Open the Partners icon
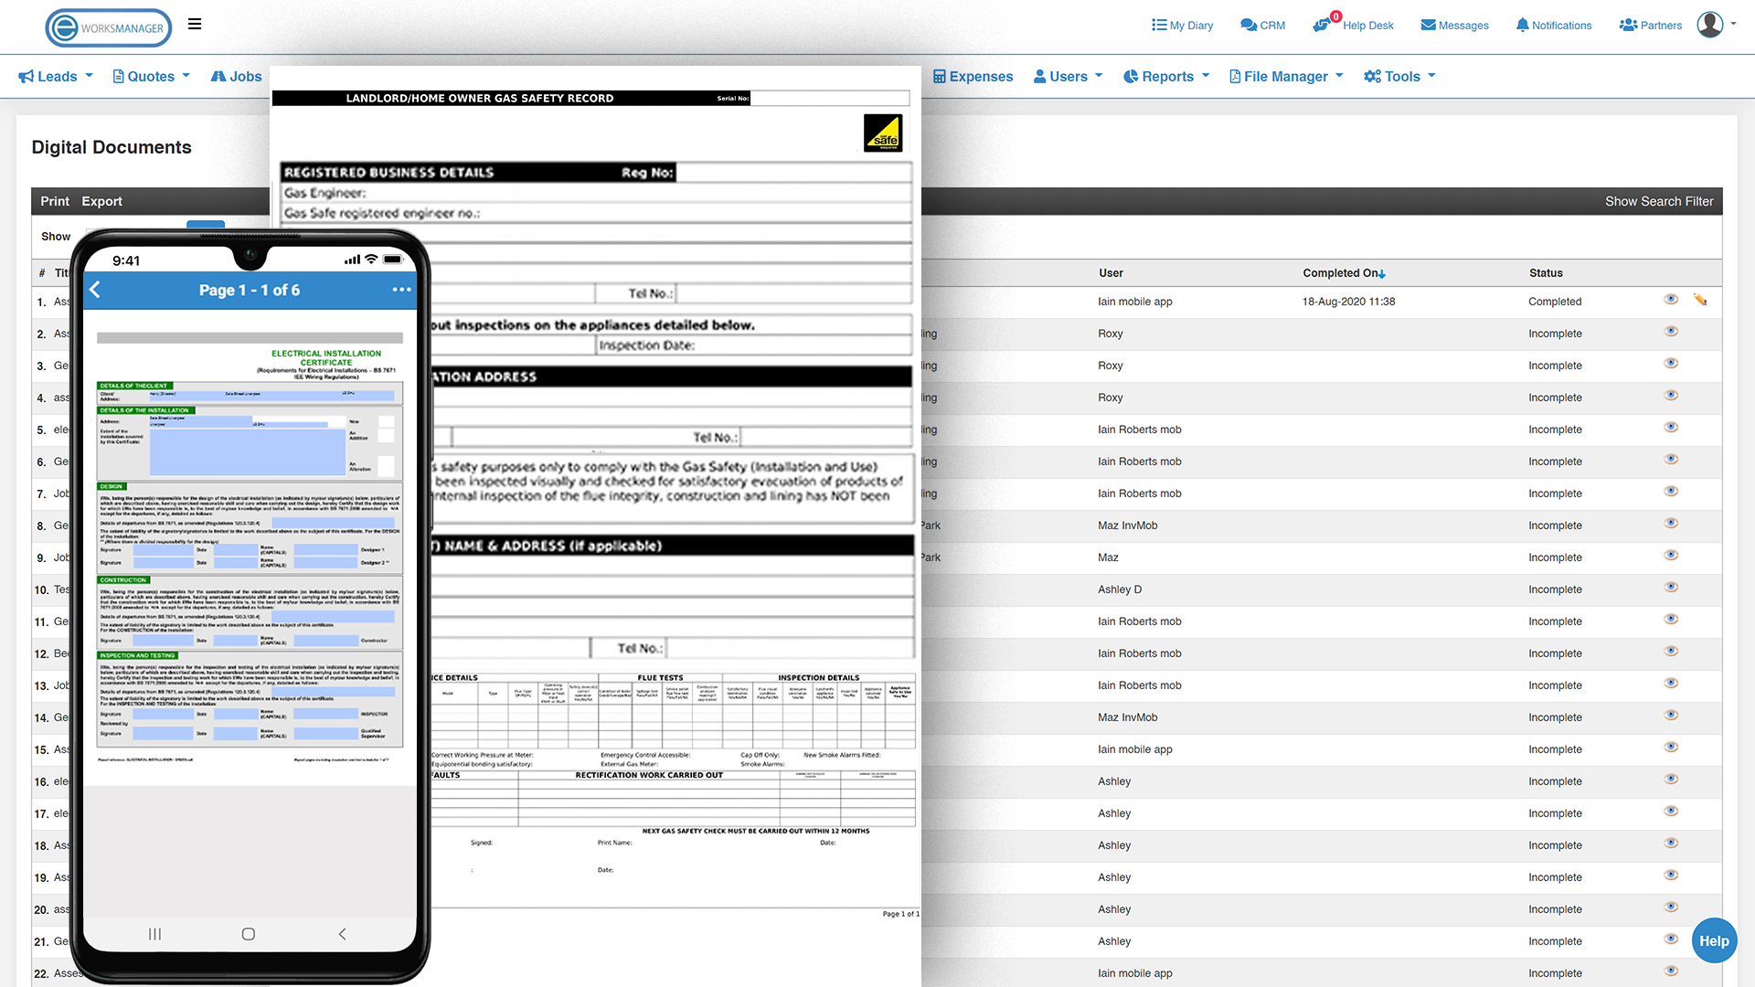Screen dimensions: 1755x987 (x=1650, y=25)
